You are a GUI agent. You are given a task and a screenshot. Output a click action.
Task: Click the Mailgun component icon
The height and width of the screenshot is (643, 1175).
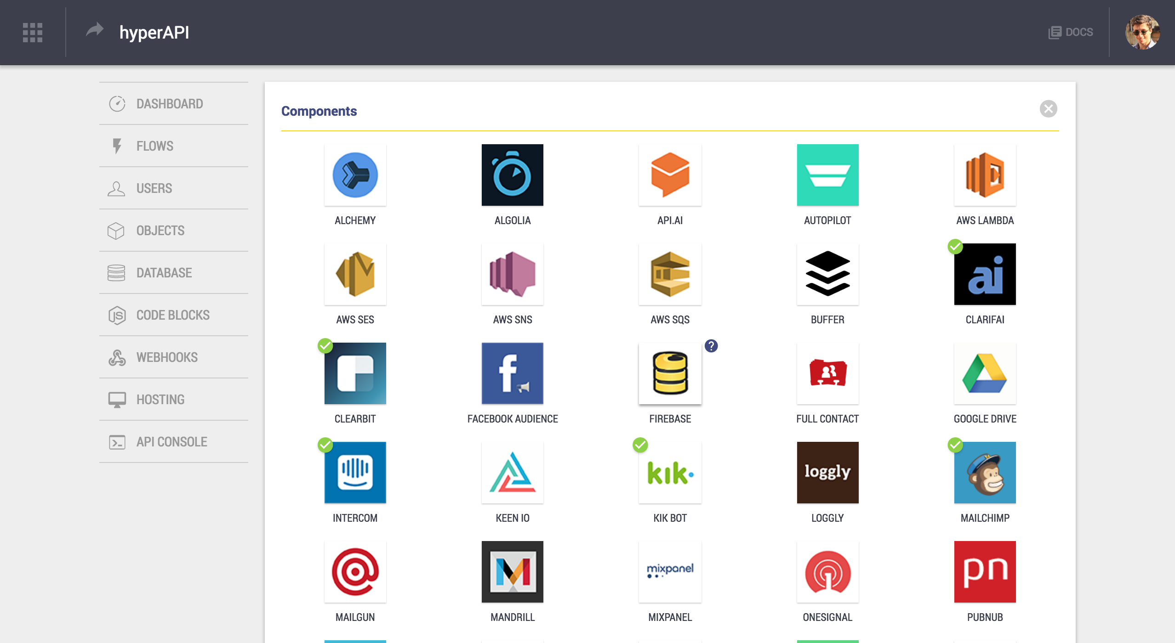[355, 572]
